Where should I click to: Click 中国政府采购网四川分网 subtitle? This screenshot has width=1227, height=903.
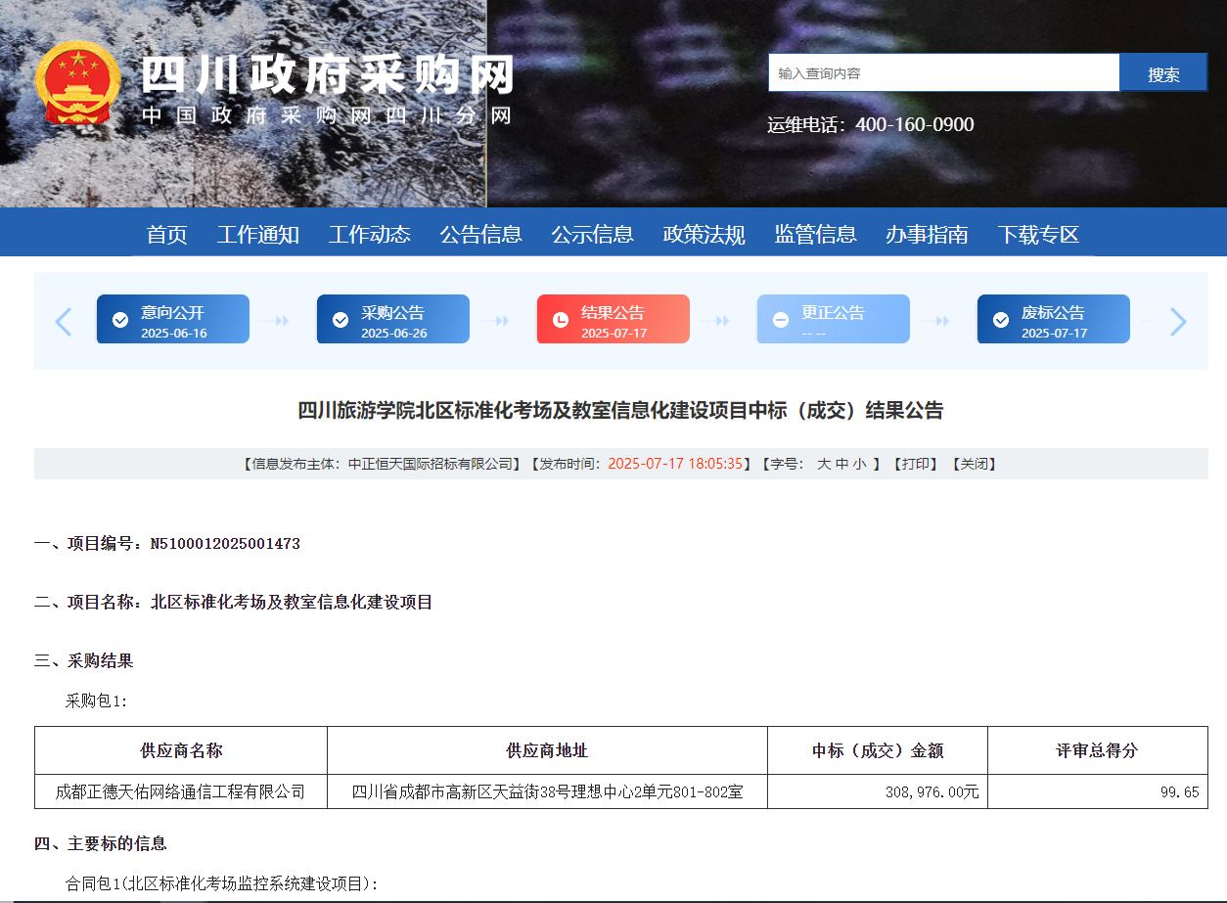point(328,115)
